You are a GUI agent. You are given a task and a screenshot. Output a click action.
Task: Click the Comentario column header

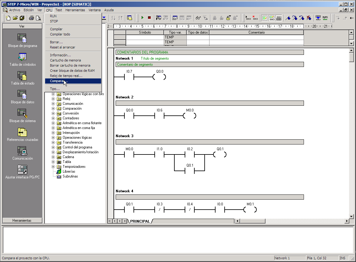pos(257,32)
